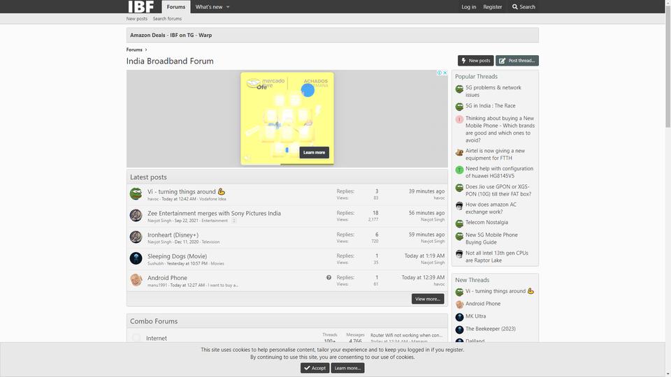Open Android Phone in New Threads sidebar
Screen dimensions: 671x377
483,304
